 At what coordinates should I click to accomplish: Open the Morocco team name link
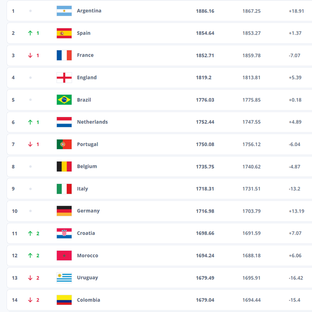pyautogui.click(x=88, y=255)
